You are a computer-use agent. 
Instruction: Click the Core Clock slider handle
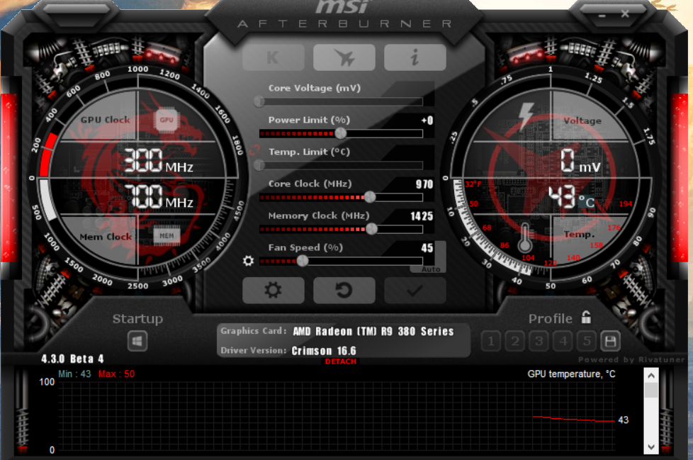[369, 197]
